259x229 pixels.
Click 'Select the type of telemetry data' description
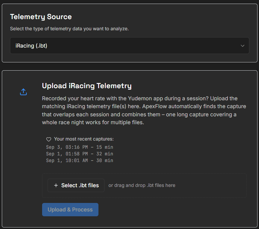pos(69,29)
